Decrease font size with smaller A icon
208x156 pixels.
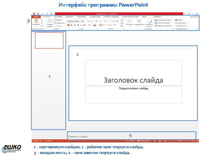(92, 21)
